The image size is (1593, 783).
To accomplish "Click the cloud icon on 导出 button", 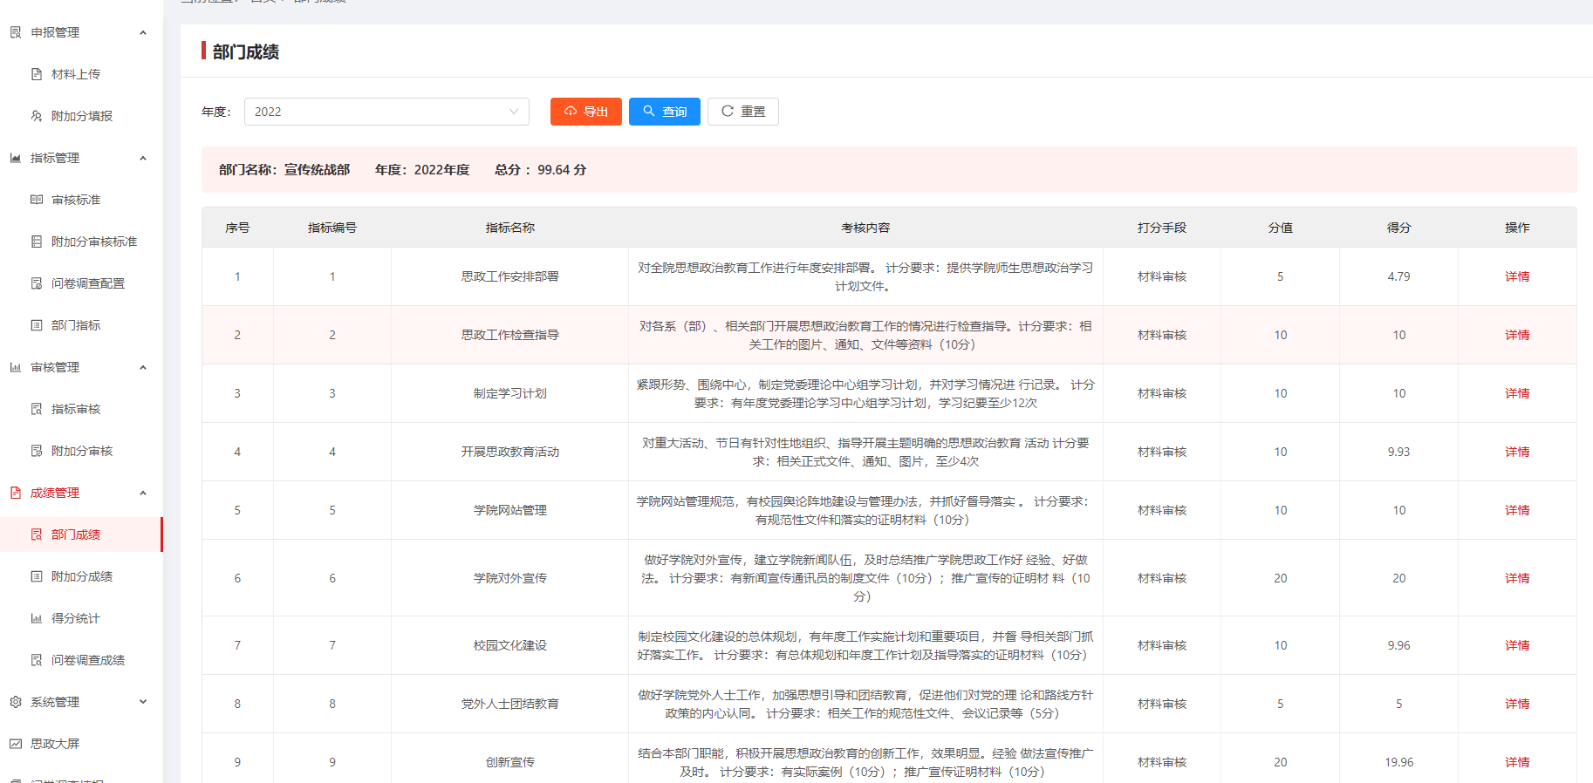I will pos(571,112).
